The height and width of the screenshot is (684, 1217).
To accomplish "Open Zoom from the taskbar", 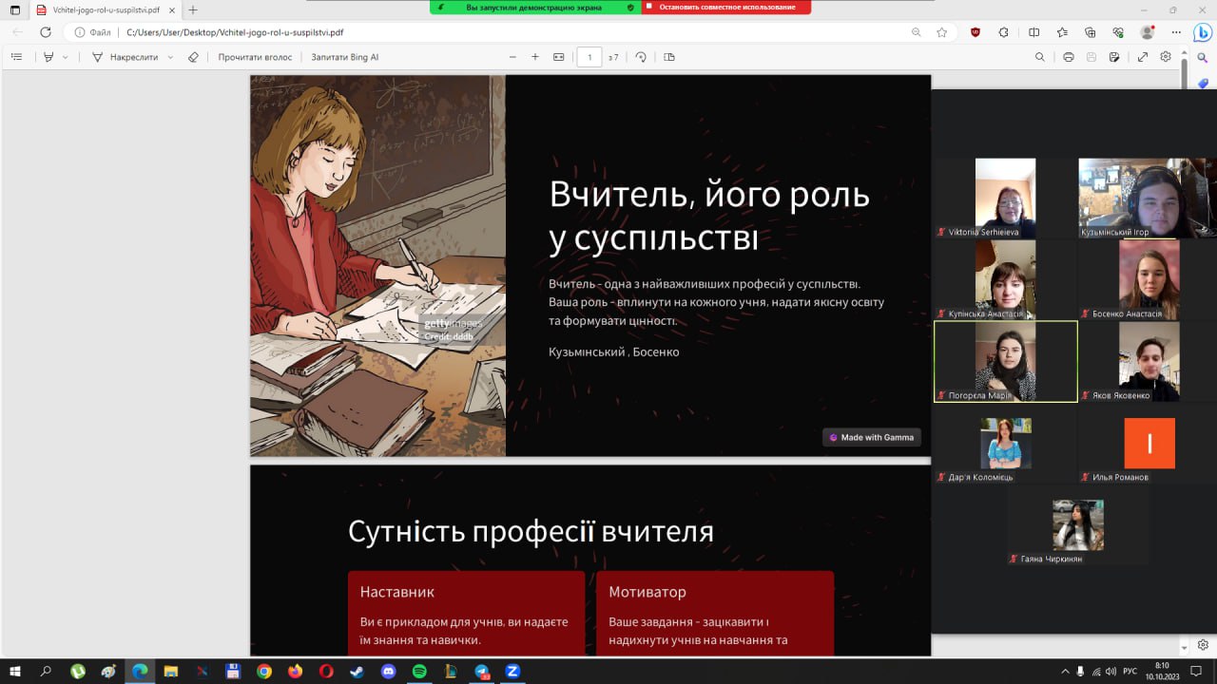I will click(512, 671).
